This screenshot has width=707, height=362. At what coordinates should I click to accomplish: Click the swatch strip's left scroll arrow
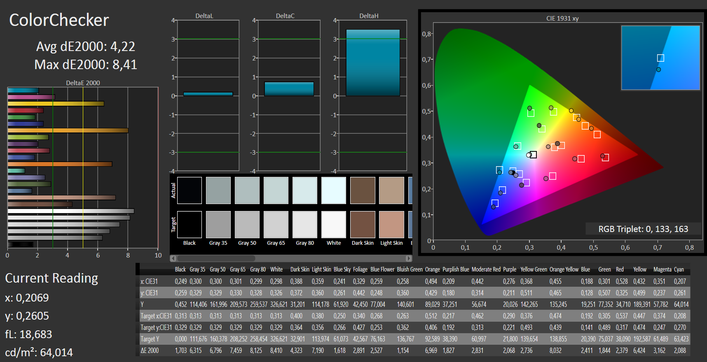pos(173,258)
